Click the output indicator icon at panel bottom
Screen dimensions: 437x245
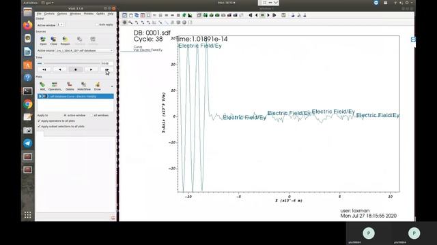pos(113,218)
